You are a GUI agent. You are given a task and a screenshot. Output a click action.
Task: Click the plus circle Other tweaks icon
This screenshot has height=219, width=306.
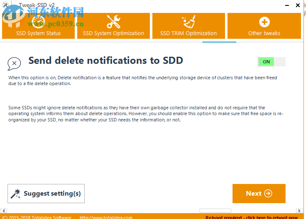(x=264, y=22)
